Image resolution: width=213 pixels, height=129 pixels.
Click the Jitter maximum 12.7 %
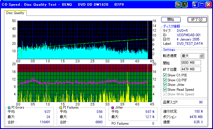[x=150, y=117]
